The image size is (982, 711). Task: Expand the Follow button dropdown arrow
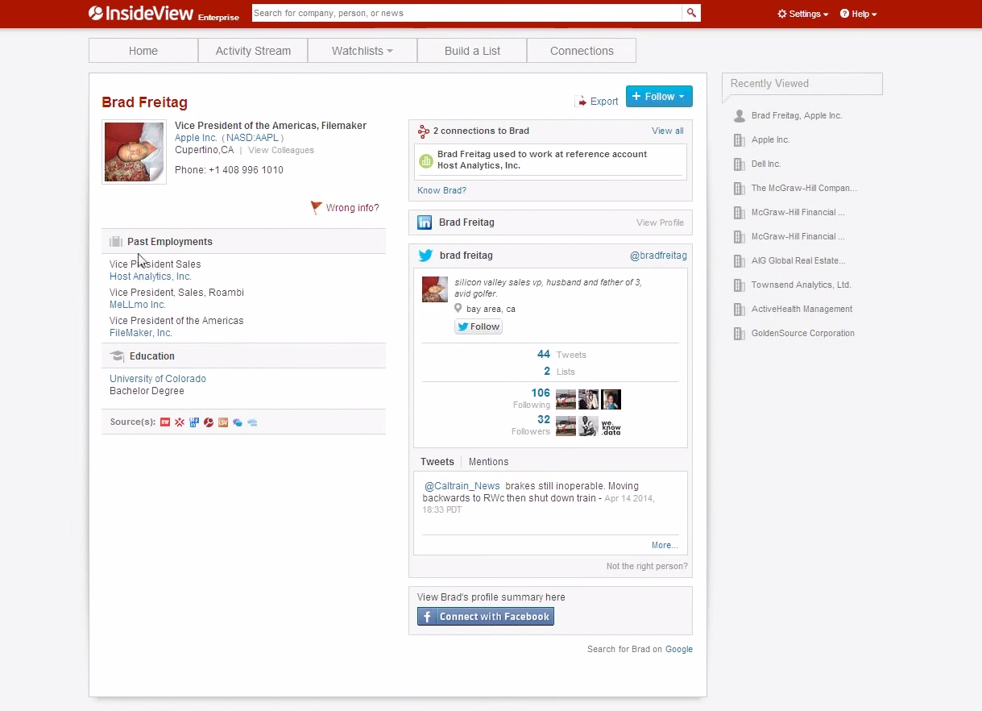coord(680,96)
